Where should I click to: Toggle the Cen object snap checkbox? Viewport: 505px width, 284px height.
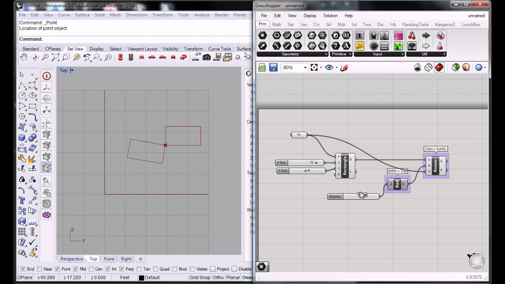pyautogui.click(x=92, y=269)
